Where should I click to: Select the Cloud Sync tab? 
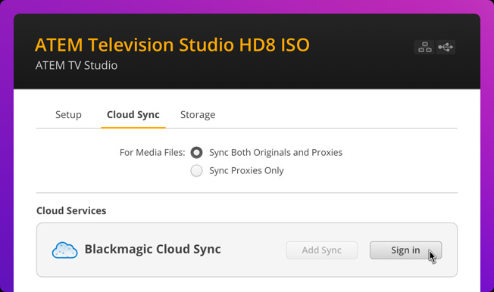click(133, 114)
